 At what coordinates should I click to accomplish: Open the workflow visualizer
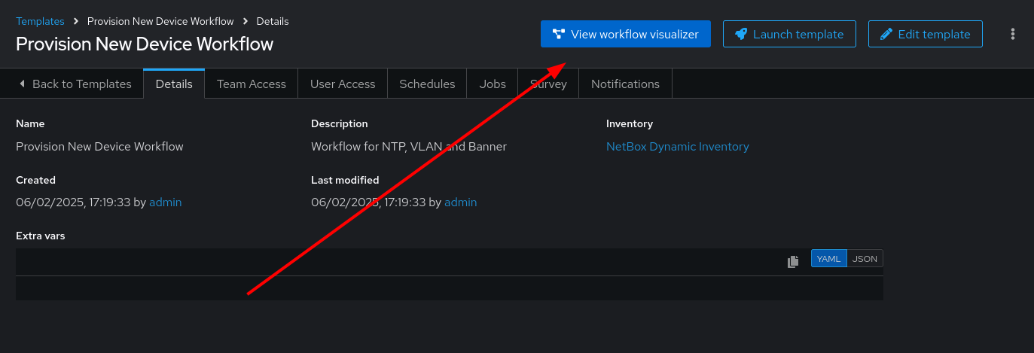[x=625, y=34]
